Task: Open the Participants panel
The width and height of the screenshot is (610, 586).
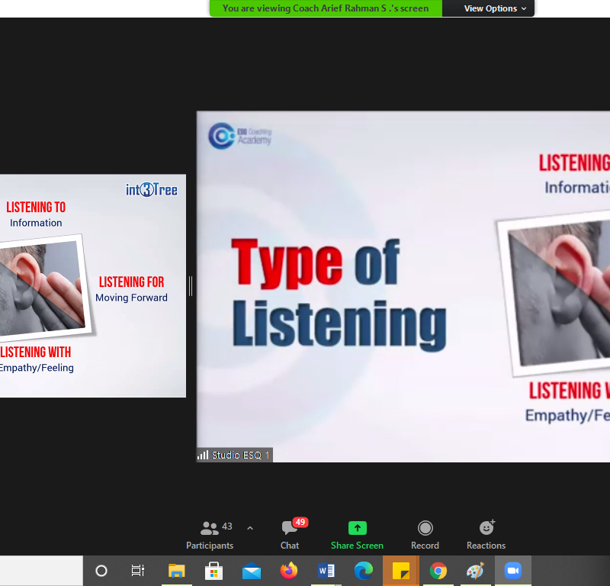Action: pyautogui.click(x=210, y=535)
